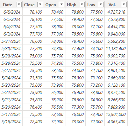Select the close cell 76,400
The width and height of the screenshot is (128, 126).
click(x=33, y=107)
